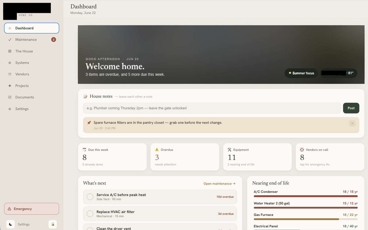Toggle dark mode with the moon icon
This screenshot has height=230, width=368.
click(x=10, y=224)
